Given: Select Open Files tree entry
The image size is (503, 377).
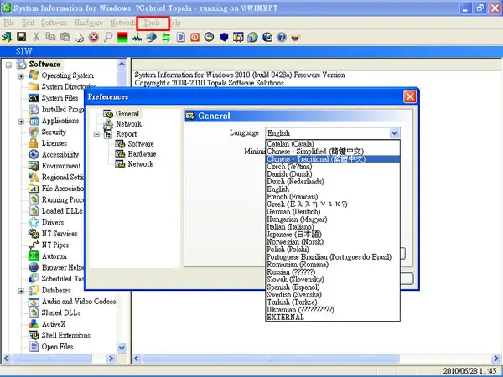Looking at the screenshot, I should pos(57,347).
